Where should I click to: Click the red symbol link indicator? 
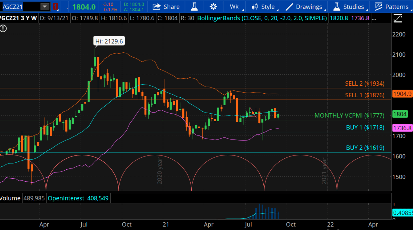tap(55, 6)
